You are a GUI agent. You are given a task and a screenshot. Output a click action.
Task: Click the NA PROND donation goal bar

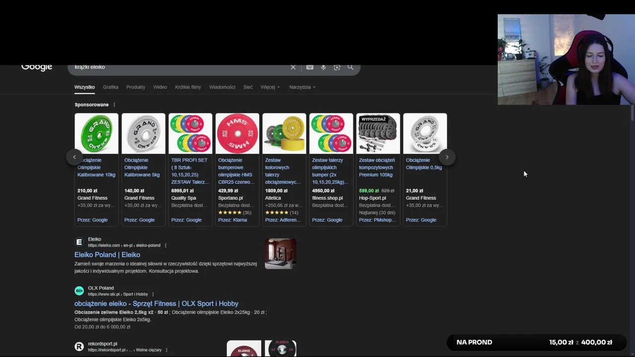(537, 343)
